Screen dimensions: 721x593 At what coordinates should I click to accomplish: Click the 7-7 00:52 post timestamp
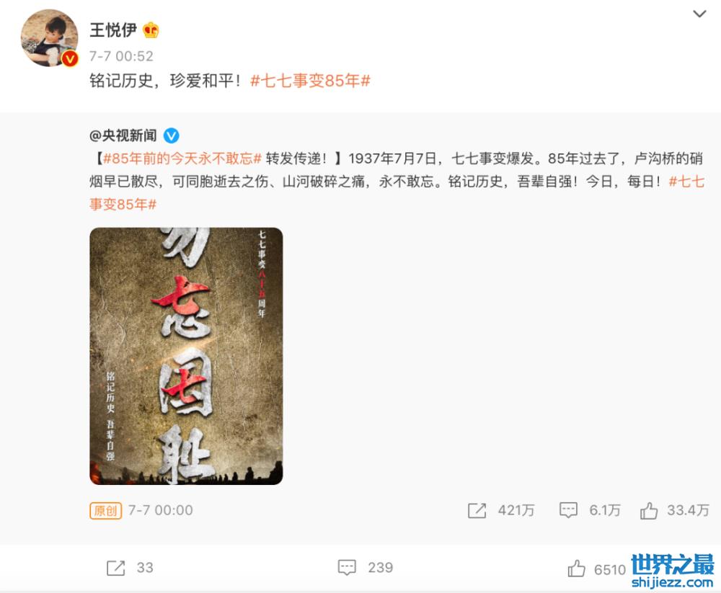121,56
